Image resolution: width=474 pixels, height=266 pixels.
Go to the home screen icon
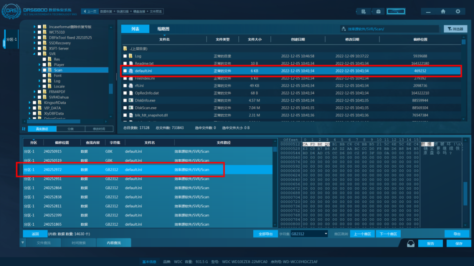(443, 11)
